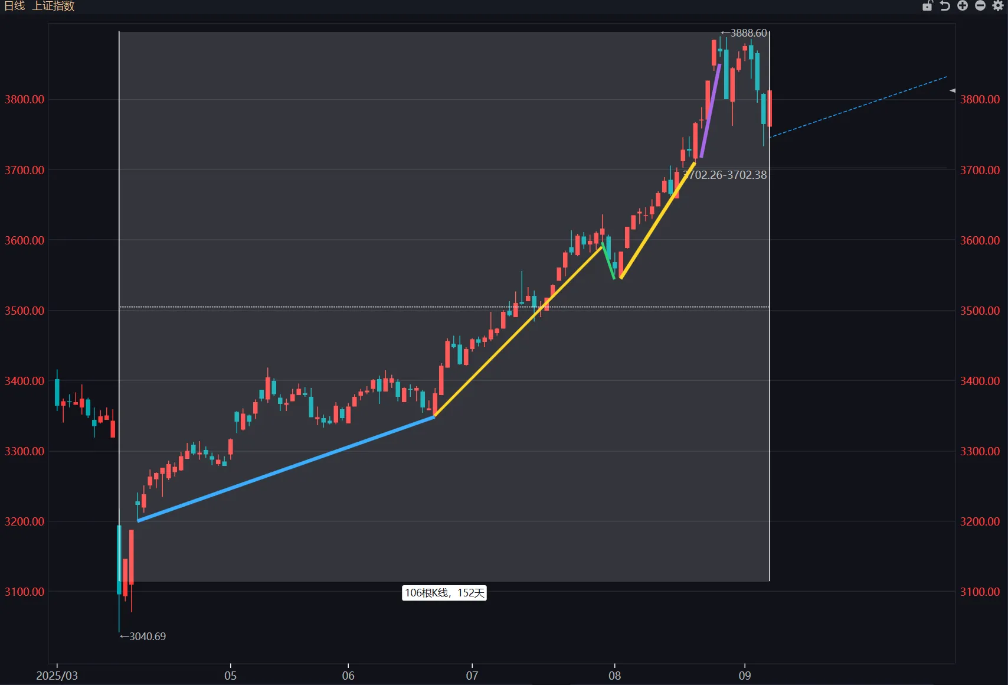Click the 07 month axis label
The width and height of the screenshot is (1008, 685).
pyautogui.click(x=472, y=676)
